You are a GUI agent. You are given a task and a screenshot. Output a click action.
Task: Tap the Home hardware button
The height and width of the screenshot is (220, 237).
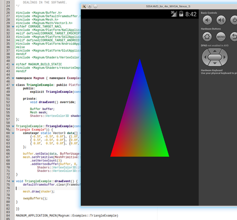pos(207,36)
